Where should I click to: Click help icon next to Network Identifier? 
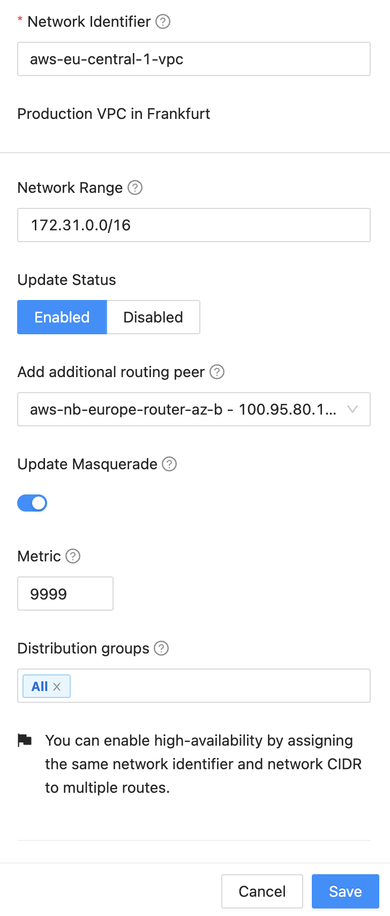tap(163, 21)
